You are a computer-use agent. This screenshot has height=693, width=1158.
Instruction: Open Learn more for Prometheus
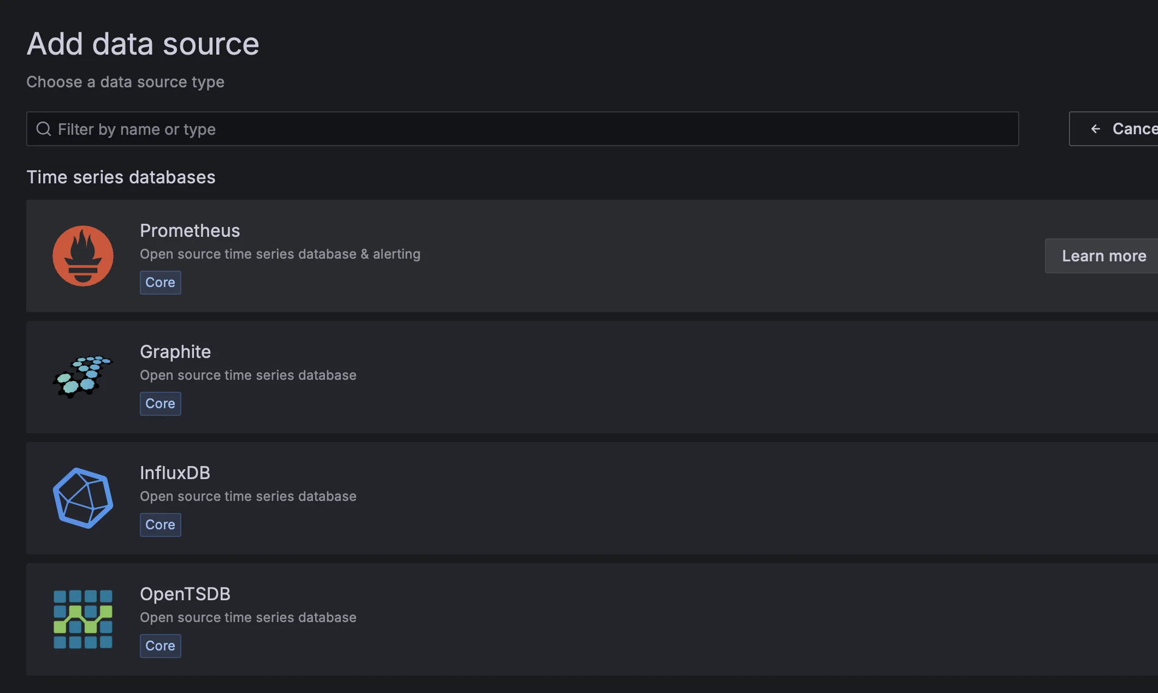(x=1103, y=256)
